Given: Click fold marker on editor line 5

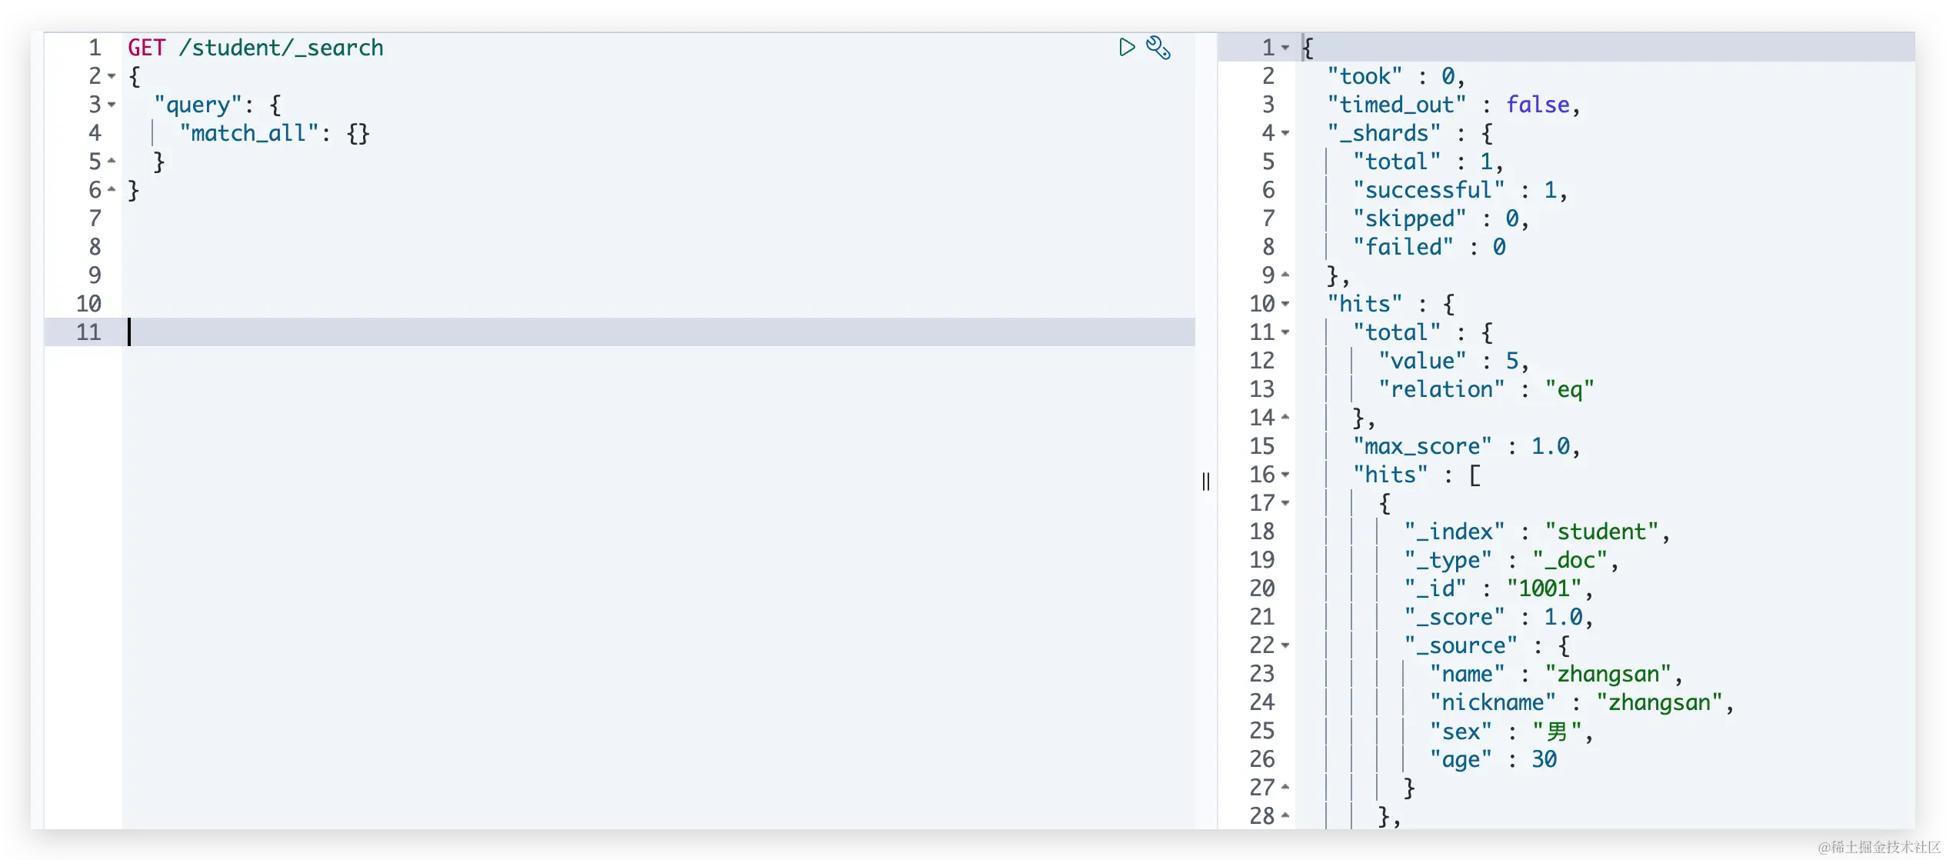Looking at the screenshot, I should 112,162.
